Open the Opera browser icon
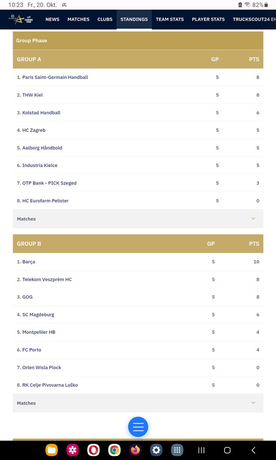The width and height of the screenshot is (276, 460). (x=94, y=450)
